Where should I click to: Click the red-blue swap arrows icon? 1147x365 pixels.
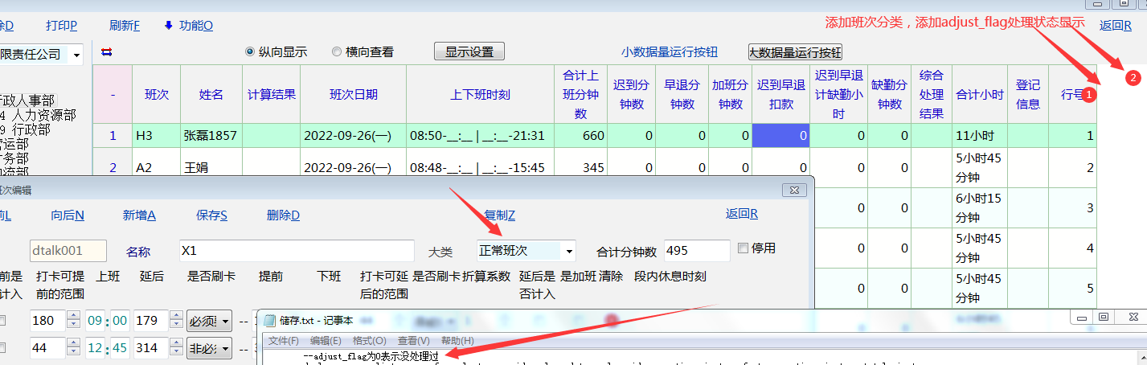[107, 52]
